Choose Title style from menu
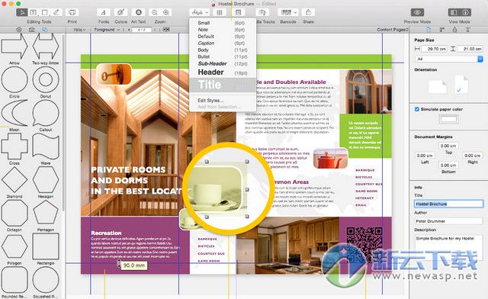This screenshot has height=299, width=488. 223,85
